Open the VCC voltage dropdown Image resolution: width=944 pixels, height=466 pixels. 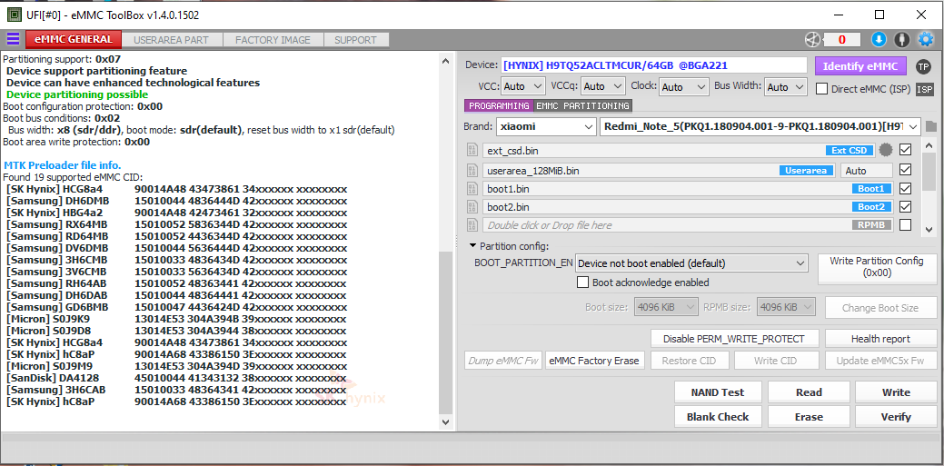(x=523, y=86)
